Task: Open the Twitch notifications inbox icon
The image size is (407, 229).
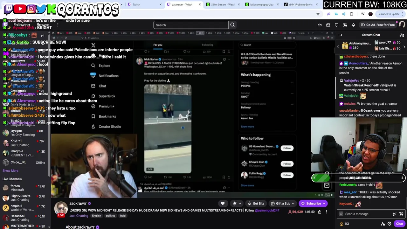Action: (328, 25)
